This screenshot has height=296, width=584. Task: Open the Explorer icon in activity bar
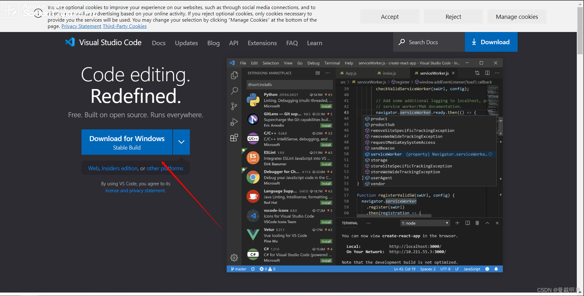click(x=234, y=75)
